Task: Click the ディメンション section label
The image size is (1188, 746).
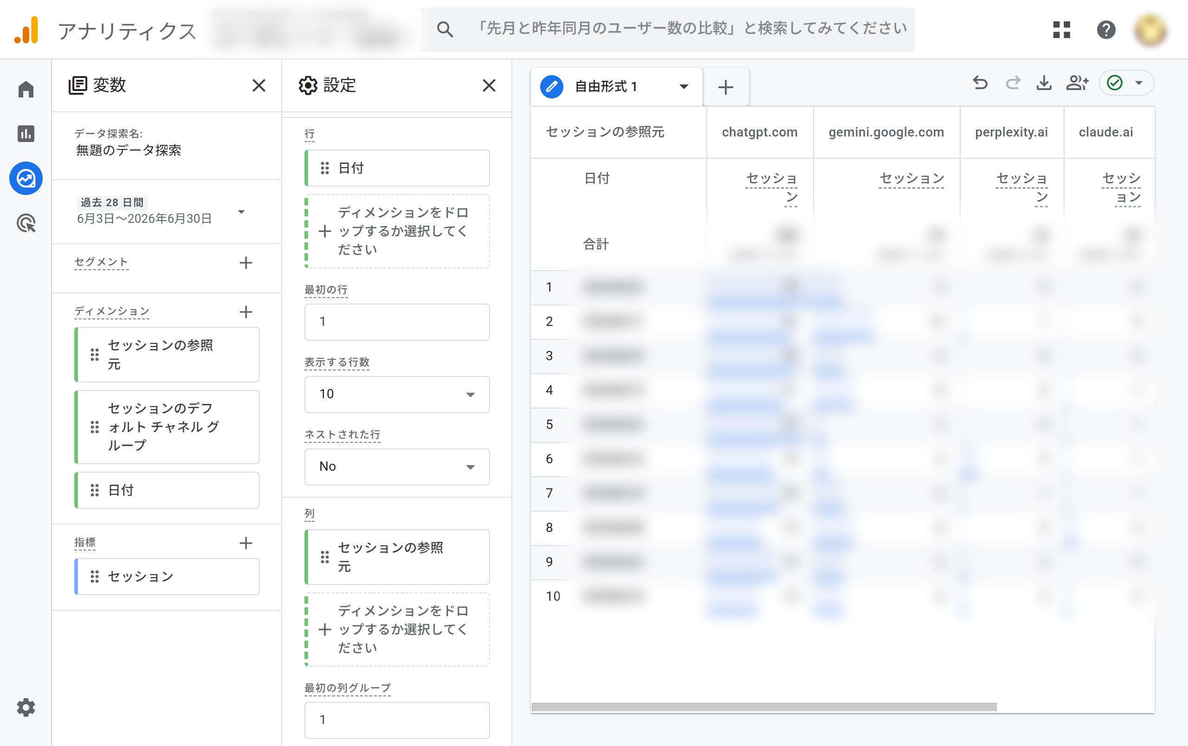Action: click(112, 311)
